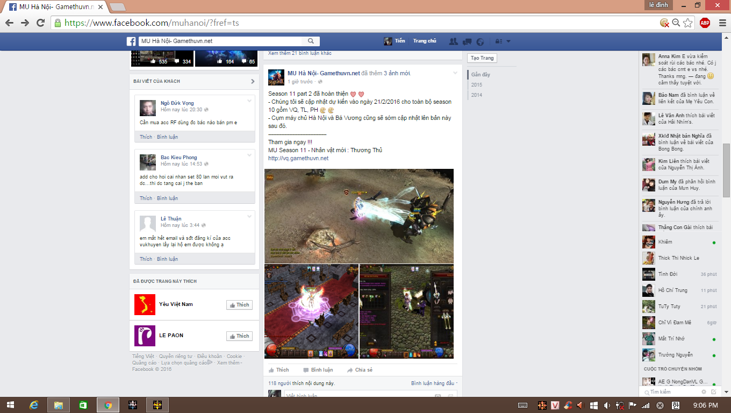731x413 pixels.
Task: Open the Adblock Plus extension icon
Action: (705, 23)
